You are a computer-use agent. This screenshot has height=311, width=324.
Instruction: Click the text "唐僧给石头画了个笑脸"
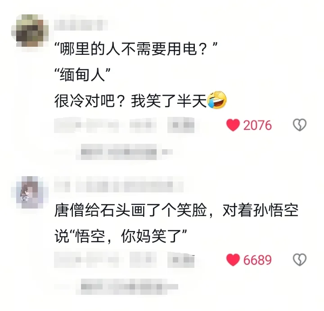pyautogui.click(x=130, y=210)
